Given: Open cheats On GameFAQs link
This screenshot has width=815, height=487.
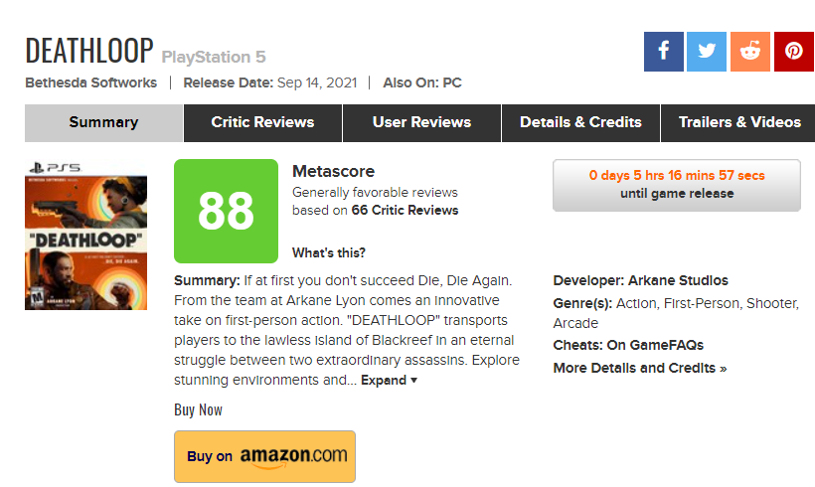Looking at the screenshot, I should pyautogui.click(x=655, y=346).
